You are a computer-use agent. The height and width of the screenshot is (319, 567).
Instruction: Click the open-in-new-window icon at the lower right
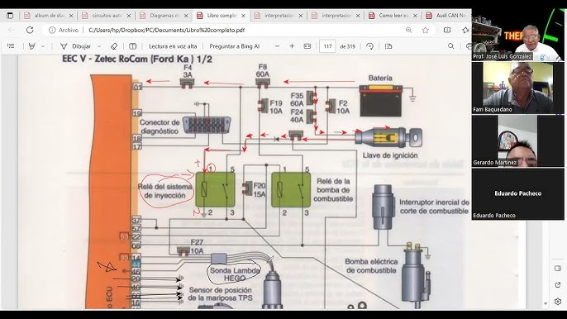tap(558, 285)
